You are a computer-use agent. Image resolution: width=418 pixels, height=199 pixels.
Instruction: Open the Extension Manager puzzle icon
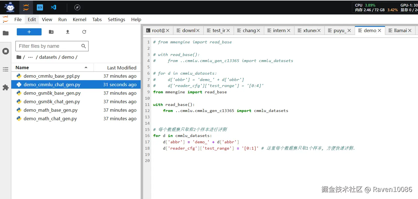6,88
